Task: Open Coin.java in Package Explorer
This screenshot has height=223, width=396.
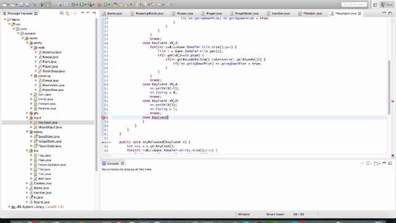Action: [x=44, y=95]
